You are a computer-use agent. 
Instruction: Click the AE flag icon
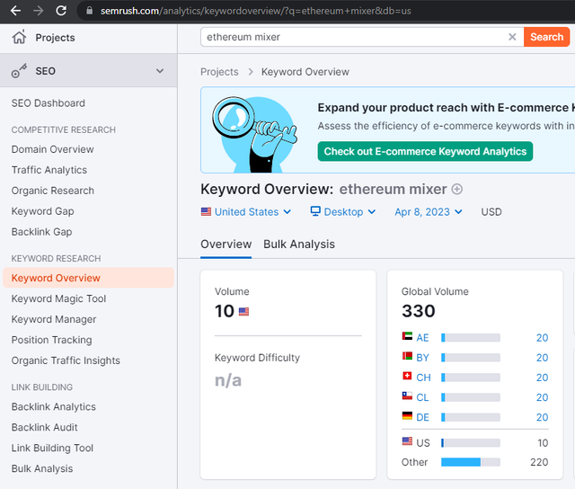coord(407,336)
